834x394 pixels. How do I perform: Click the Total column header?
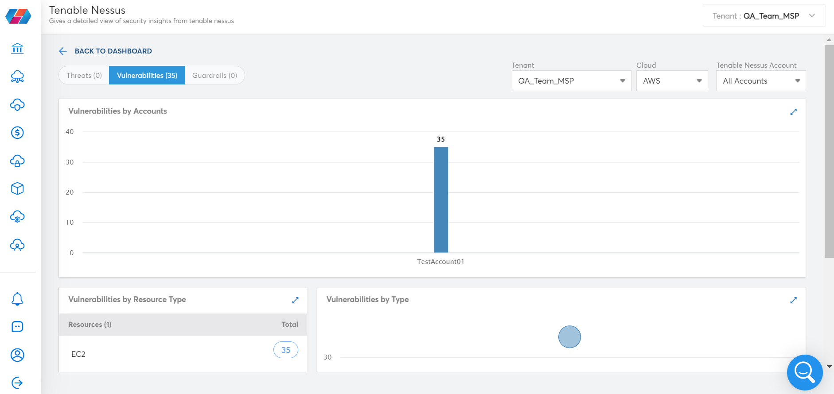(290, 325)
